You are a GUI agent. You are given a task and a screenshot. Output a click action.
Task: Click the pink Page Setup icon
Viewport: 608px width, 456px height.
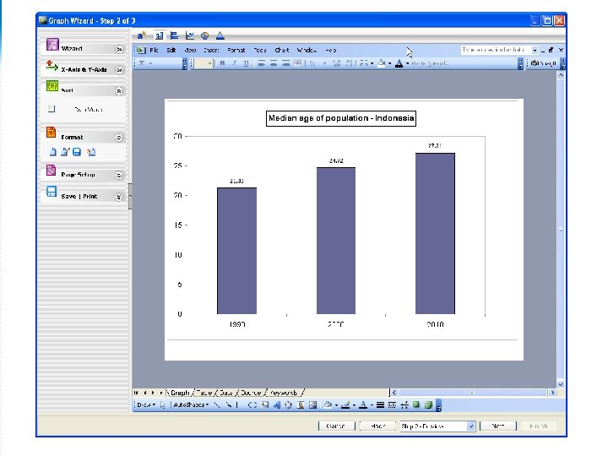(x=51, y=170)
